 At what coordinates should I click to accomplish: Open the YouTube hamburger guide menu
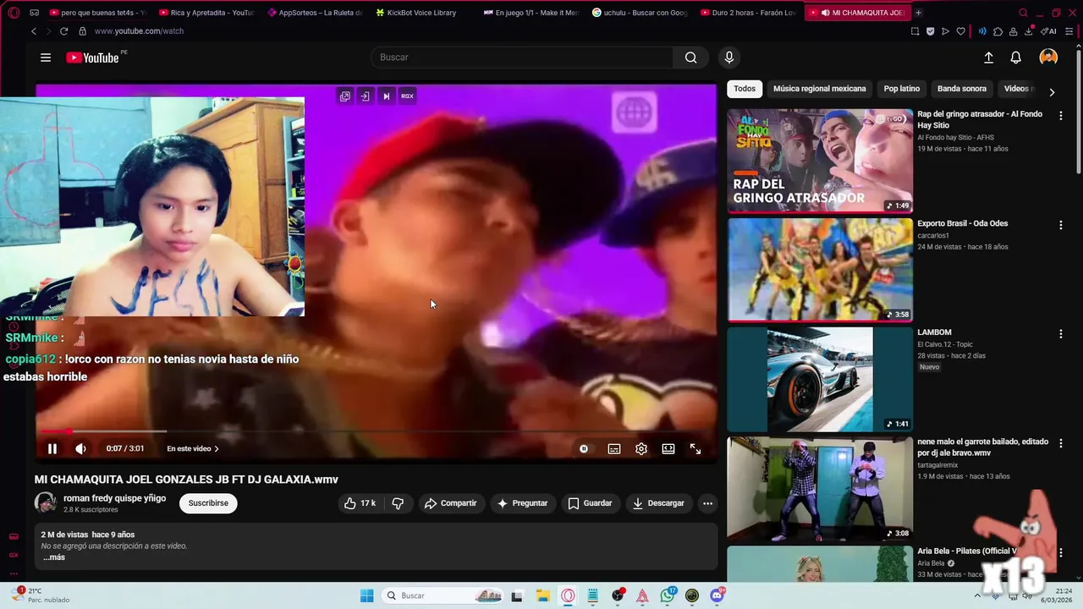tap(46, 58)
